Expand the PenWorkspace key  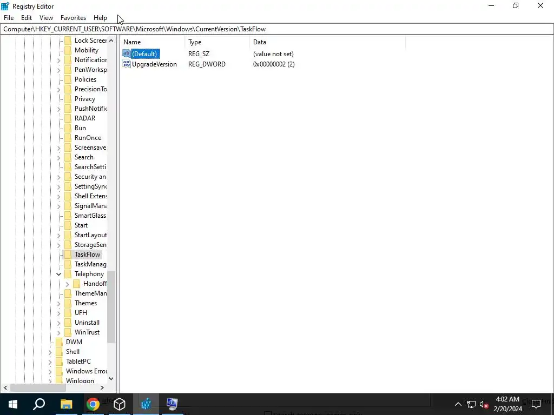pyautogui.click(x=59, y=70)
